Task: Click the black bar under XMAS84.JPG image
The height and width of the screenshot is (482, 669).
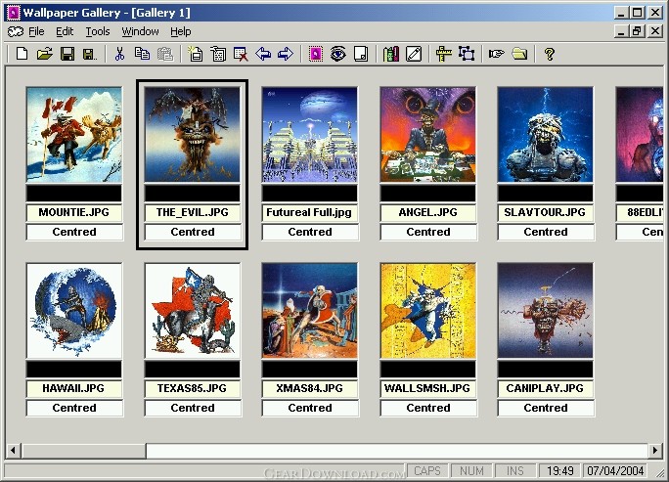Action: pos(310,370)
